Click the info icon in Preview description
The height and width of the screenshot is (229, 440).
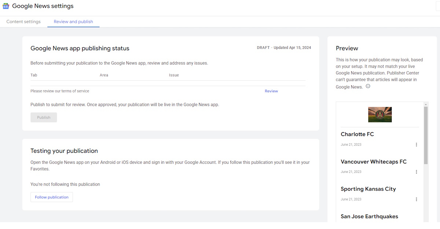click(x=368, y=86)
